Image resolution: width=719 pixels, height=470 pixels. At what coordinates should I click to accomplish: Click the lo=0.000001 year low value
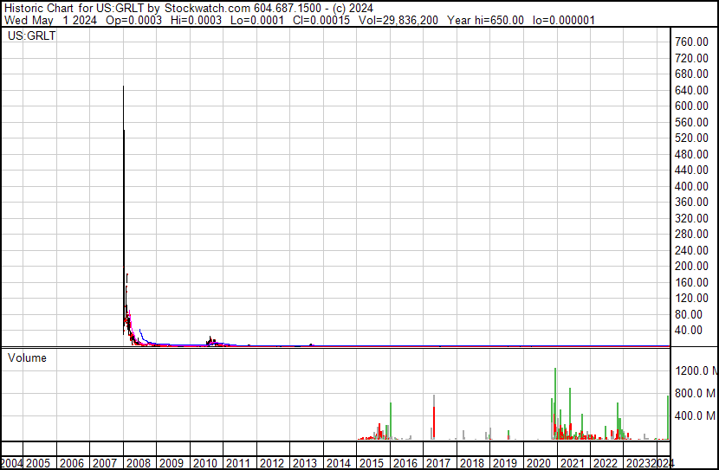[564, 20]
